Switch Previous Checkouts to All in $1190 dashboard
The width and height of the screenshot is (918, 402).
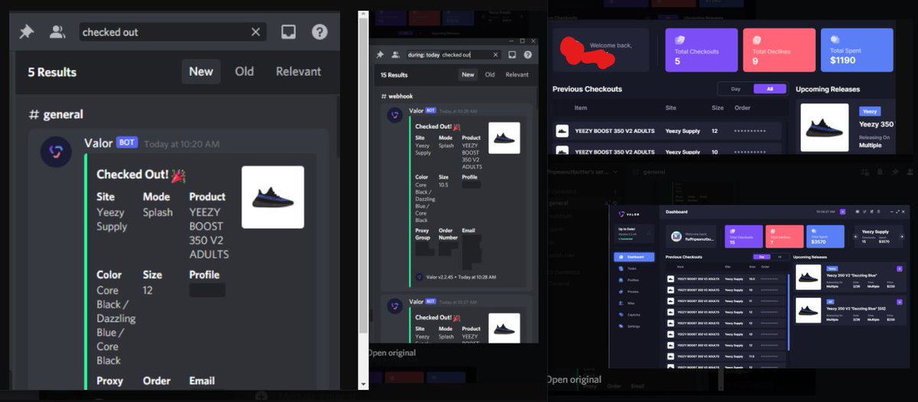tap(770, 89)
